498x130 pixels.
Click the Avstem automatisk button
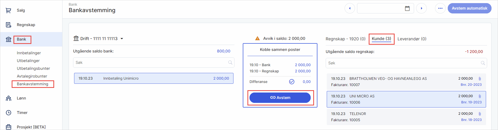pyautogui.click(x=469, y=8)
